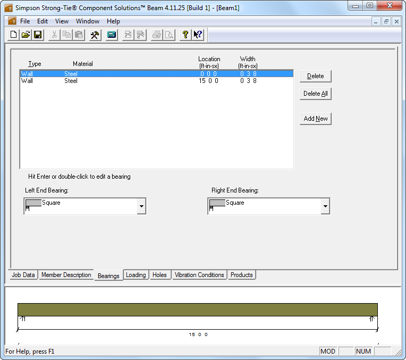The width and height of the screenshot is (406, 360).
Task: Open the Help menu
Action: coord(113,21)
